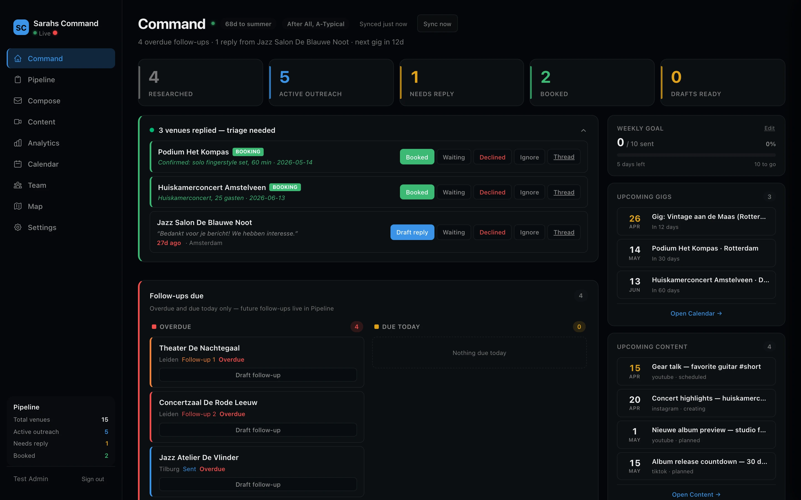Image resolution: width=801 pixels, height=500 pixels.
Task: Ignore the Huiskamerconcert Amstelveen reply
Action: coord(529,192)
